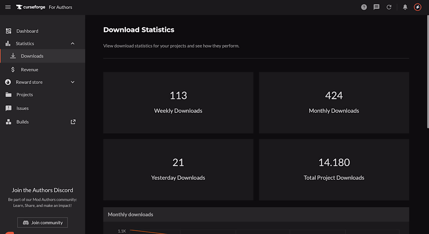Click the Total Project Downloads card
Viewport: 429px width, 234px height.
pyautogui.click(x=334, y=169)
